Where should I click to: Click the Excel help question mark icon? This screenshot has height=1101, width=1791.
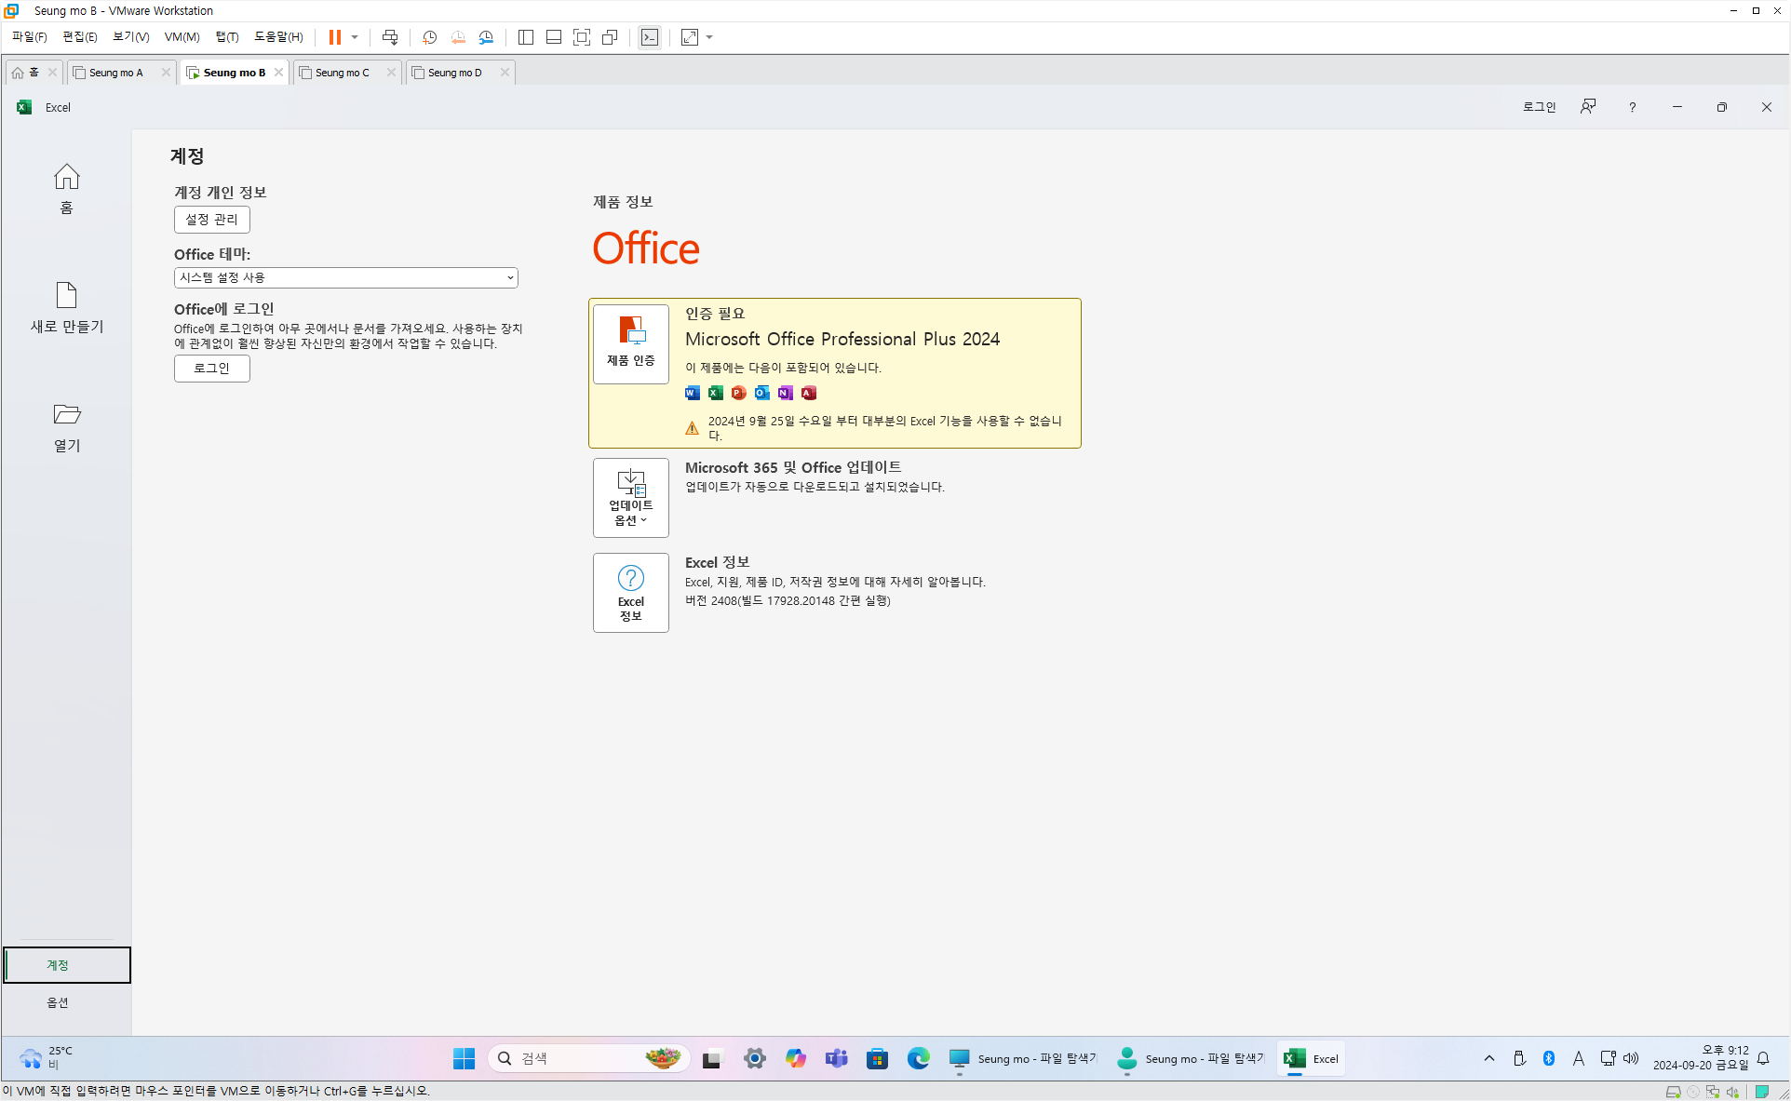1632,107
